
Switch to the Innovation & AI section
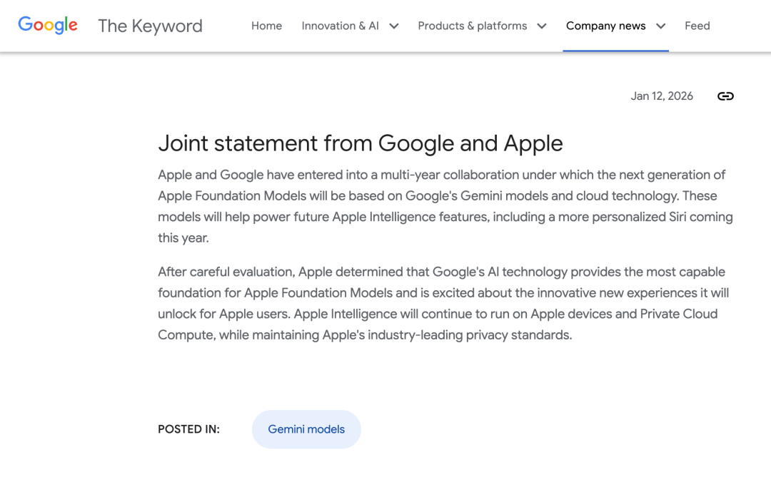click(x=340, y=26)
